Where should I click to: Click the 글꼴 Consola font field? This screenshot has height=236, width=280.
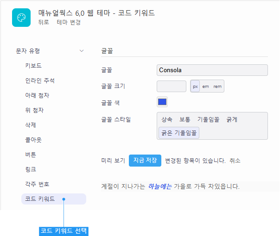point(212,70)
